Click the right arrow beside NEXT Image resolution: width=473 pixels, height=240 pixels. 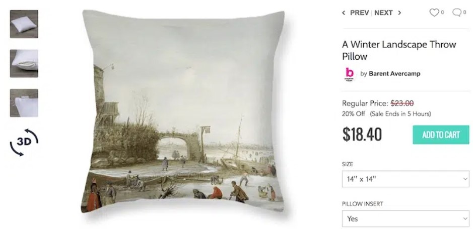[399, 13]
